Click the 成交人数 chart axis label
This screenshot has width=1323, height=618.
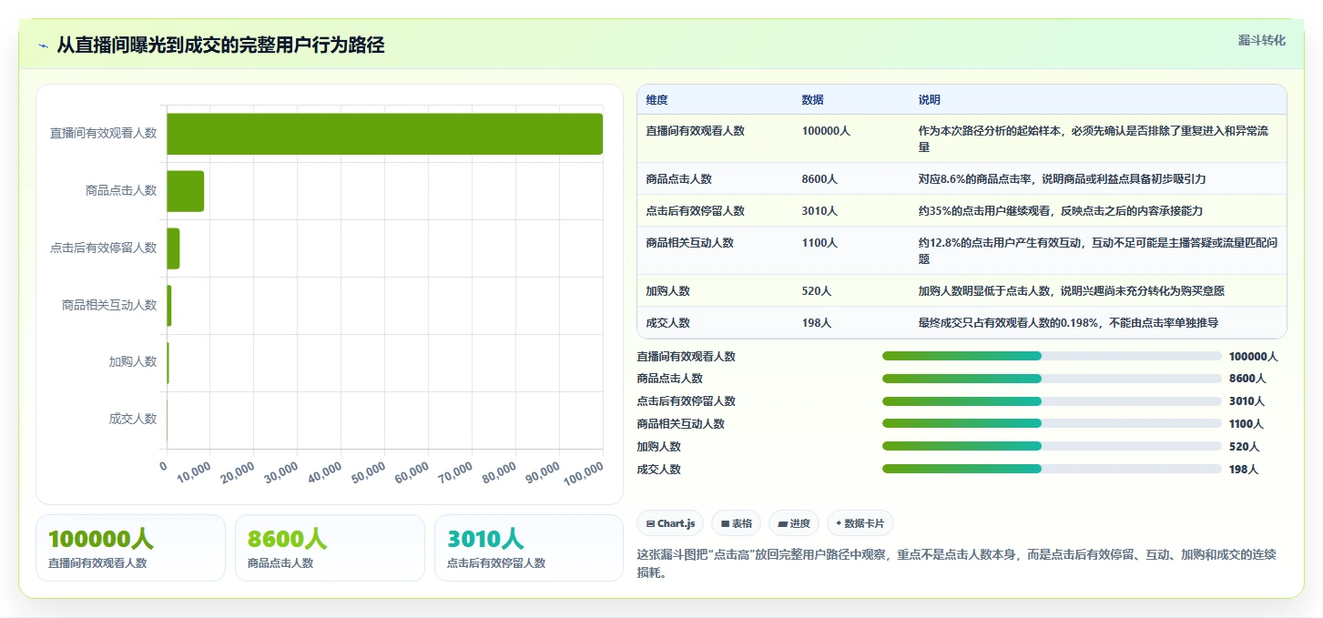pos(133,419)
